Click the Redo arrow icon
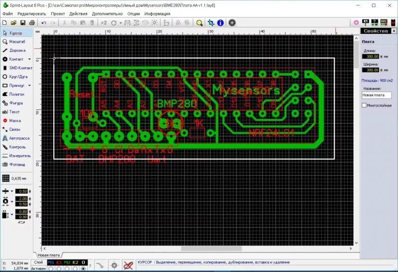The height and width of the screenshot is (272, 398). [x=53, y=23]
